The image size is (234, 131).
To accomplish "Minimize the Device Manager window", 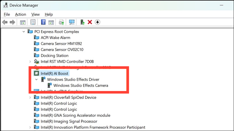I will click(x=222, y=5).
